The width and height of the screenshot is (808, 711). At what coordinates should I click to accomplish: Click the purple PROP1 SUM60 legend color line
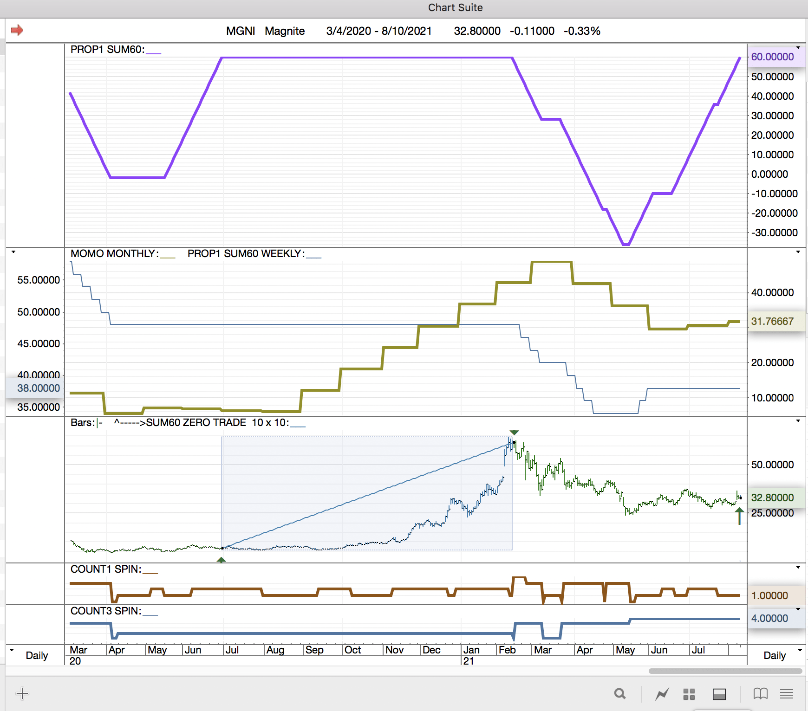[153, 53]
